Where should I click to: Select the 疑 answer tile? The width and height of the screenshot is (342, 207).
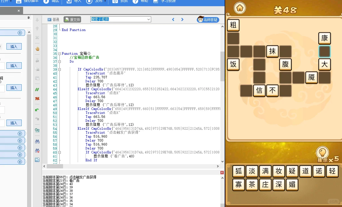click(x=292, y=171)
